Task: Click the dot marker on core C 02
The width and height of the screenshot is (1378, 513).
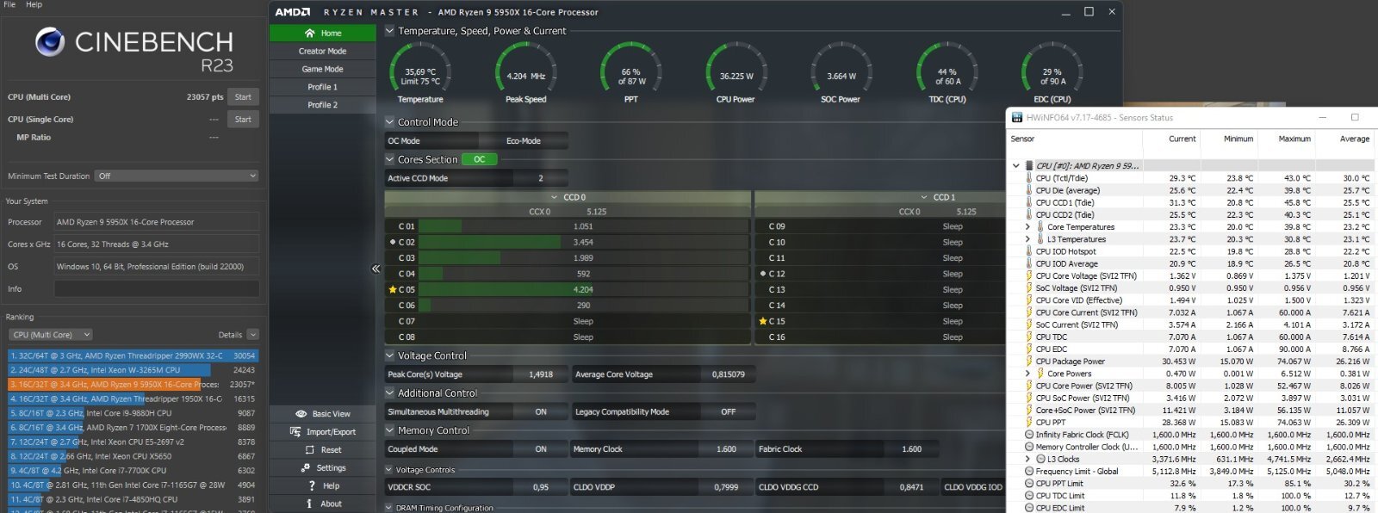Action: [393, 242]
